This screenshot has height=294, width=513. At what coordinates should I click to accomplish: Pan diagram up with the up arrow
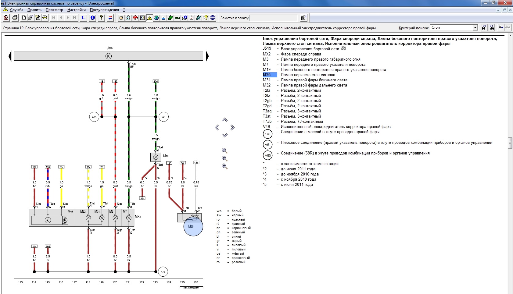pos(224,120)
